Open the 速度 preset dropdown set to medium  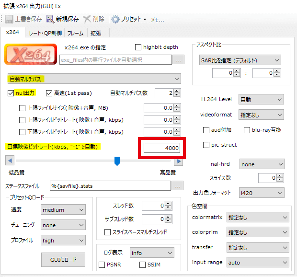tap(63, 210)
